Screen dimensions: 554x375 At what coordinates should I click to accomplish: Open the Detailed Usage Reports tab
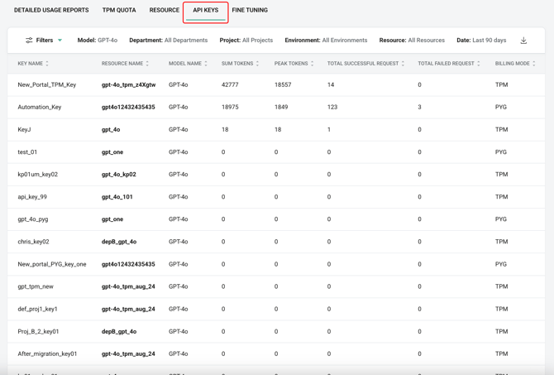click(x=51, y=10)
